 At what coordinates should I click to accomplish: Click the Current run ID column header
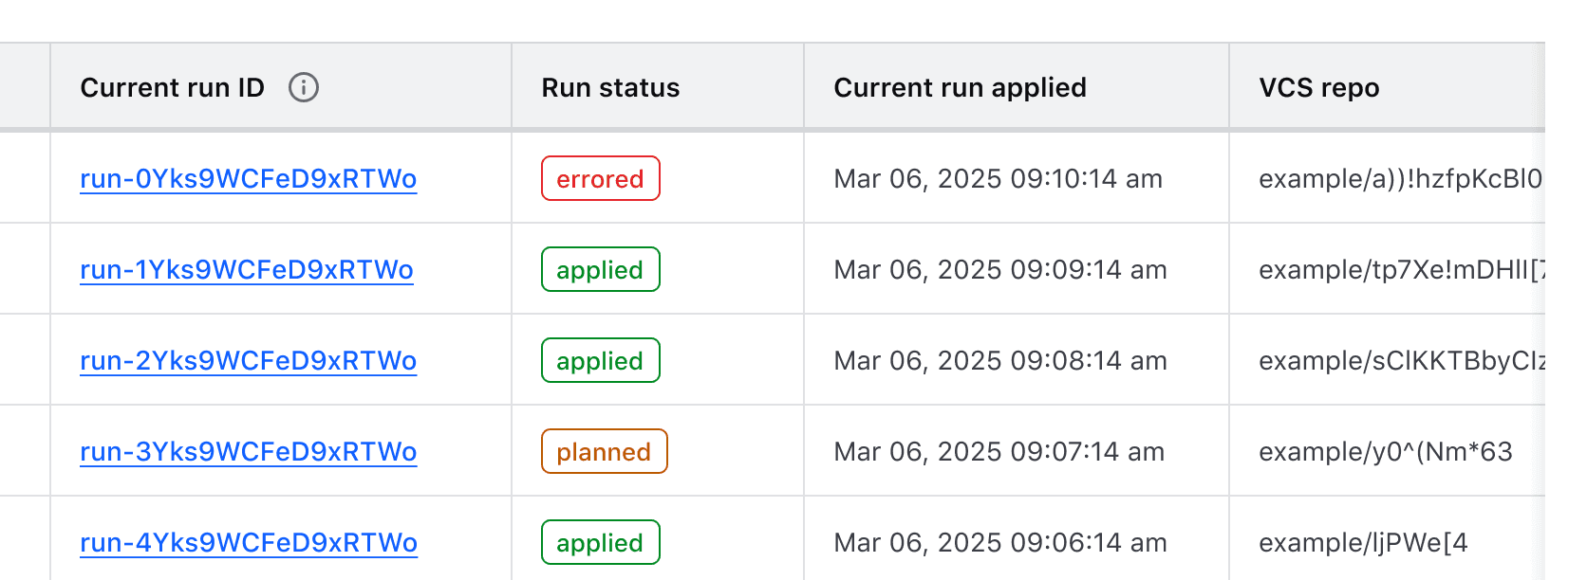click(x=173, y=88)
